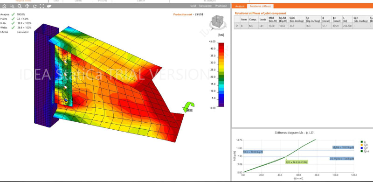This screenshot has height=182, width=373.
Task: Click the Mj,Rd column header
Action: [283, 19]
